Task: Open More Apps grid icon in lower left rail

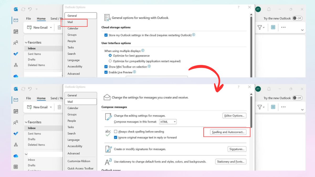Action: (x=16, y=167)
